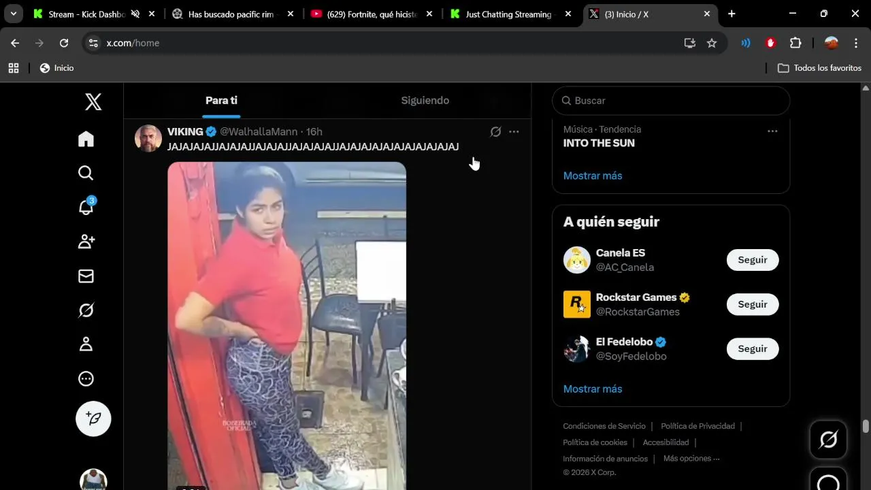Open Información de anuncios link
Viewport: 871px width, 490px height.
[x=605, y=459]
